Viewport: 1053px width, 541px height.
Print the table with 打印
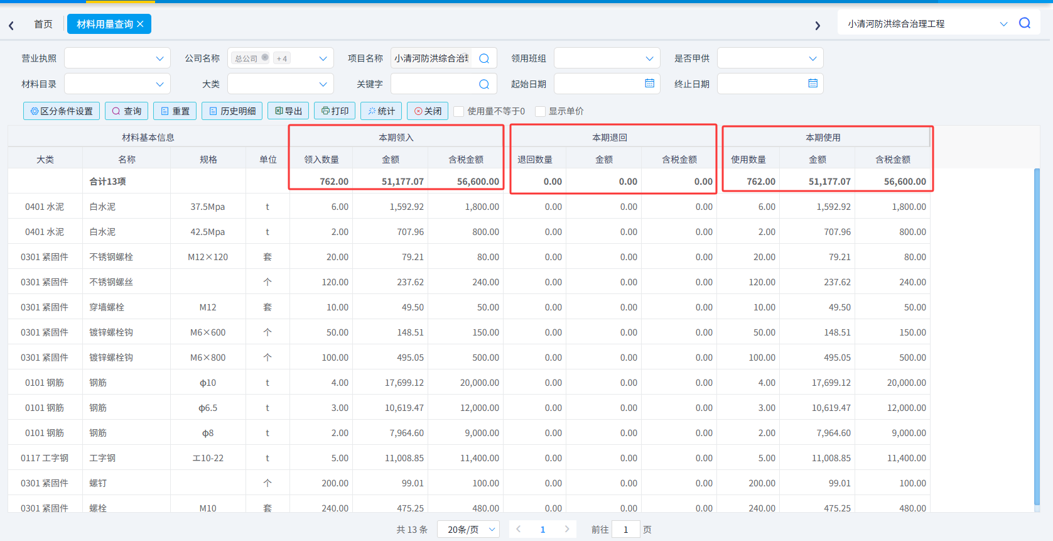(x=335, y=111)
